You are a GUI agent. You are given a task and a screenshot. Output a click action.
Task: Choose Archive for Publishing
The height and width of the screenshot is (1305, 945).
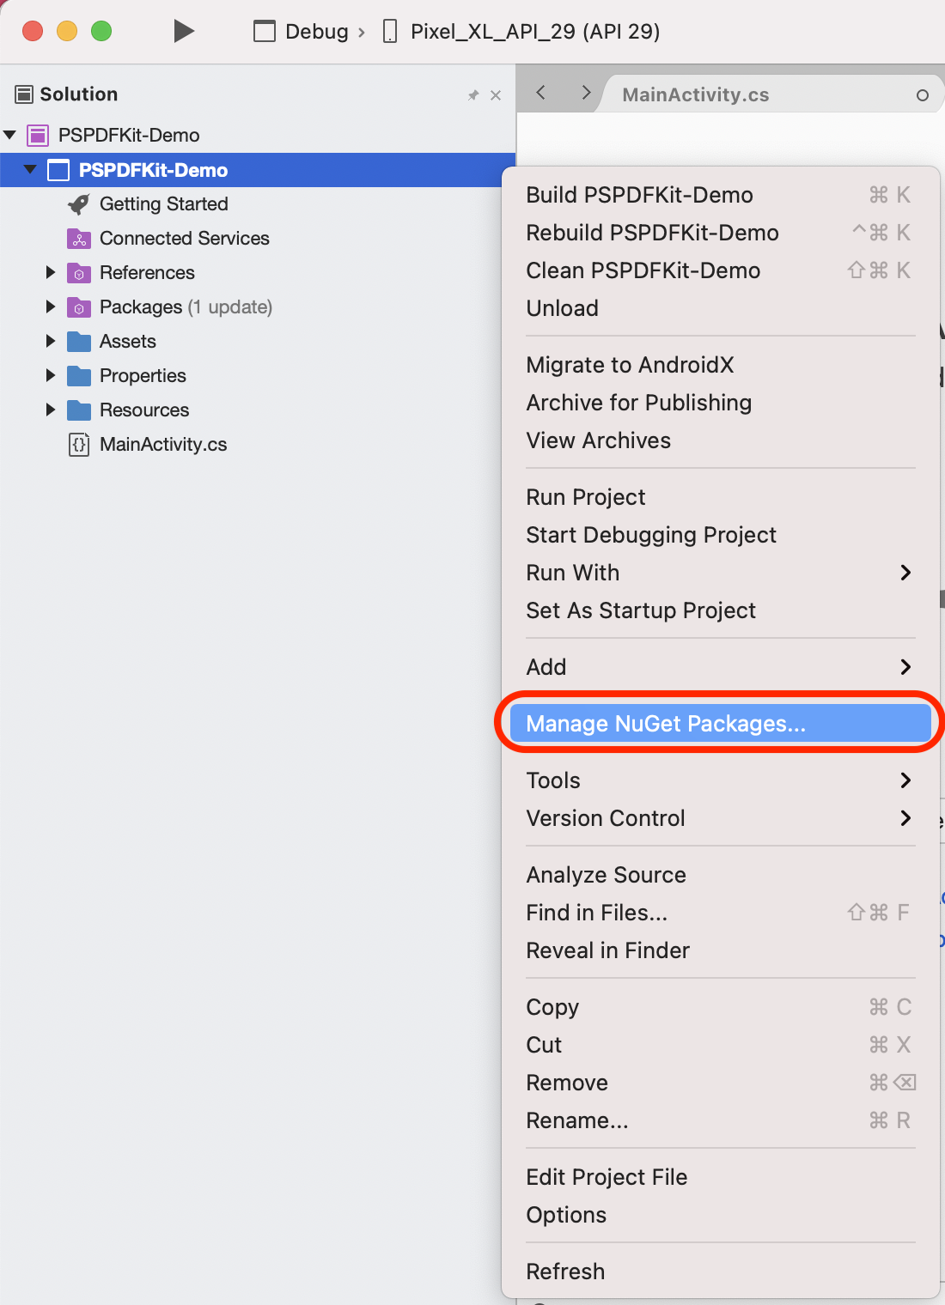638,403
